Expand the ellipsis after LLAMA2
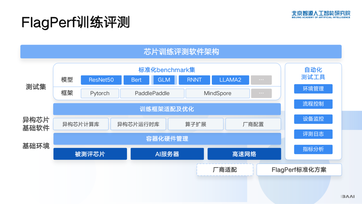The width and height of the screenshot is (362, 204). 261,80
